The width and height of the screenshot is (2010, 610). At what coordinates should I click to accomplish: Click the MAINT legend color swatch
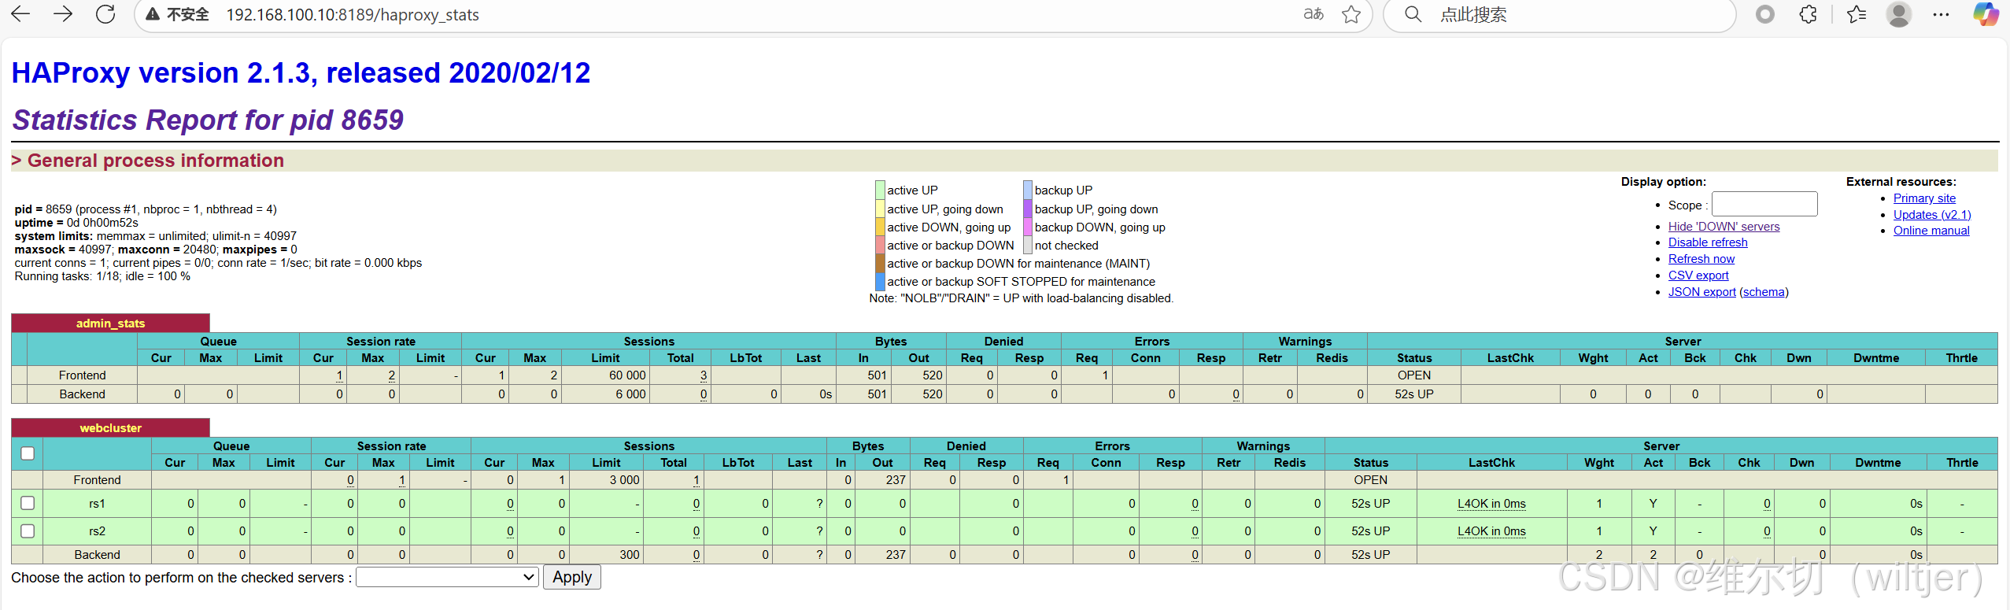point(880,263)
